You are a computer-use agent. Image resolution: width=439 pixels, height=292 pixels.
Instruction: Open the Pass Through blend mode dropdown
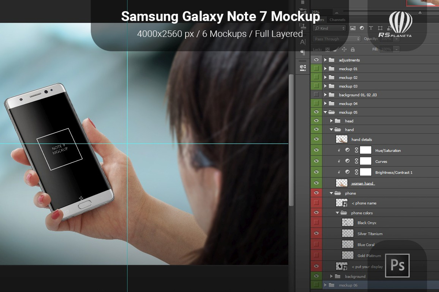(337, 39)
